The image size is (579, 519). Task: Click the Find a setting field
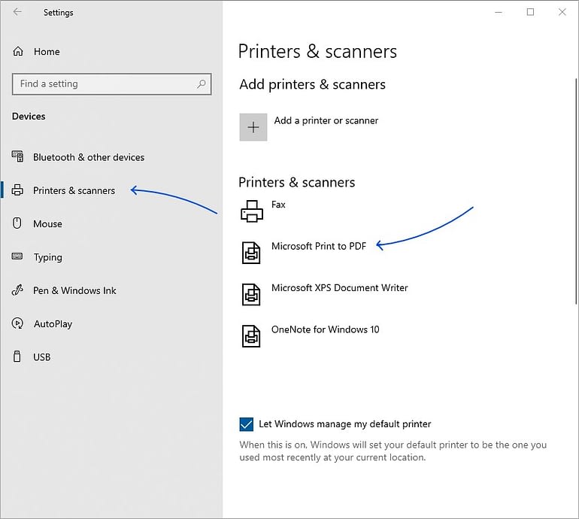[111, 83]
